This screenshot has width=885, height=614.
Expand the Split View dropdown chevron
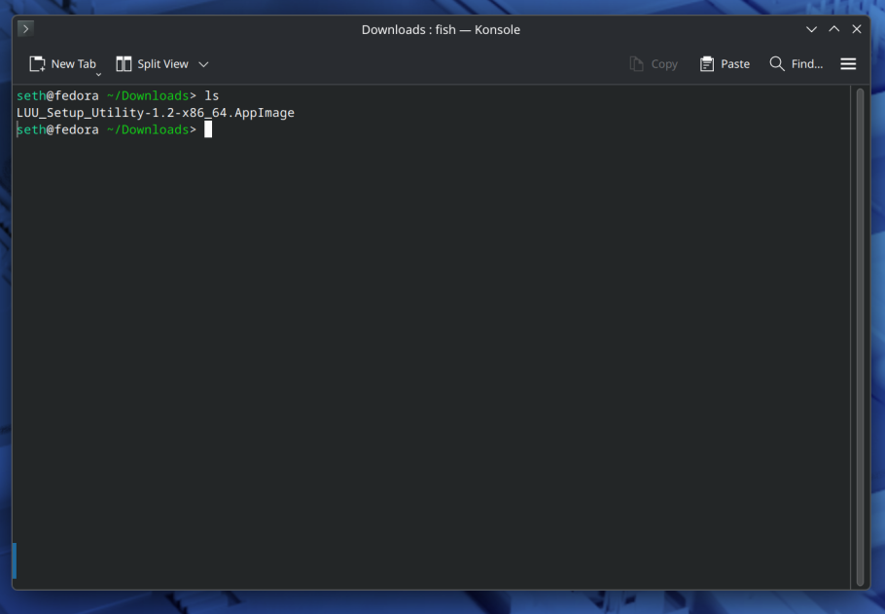click(x=204, y=64)
